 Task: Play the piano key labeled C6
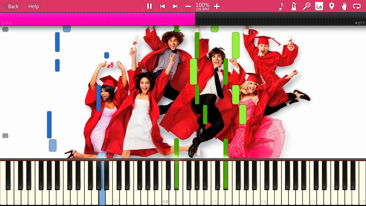[x=264, y=197]
